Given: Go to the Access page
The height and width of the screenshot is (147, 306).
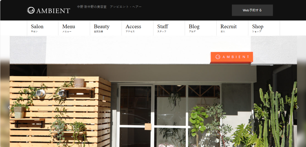Looking at the screenshot, I should point(137,28).
